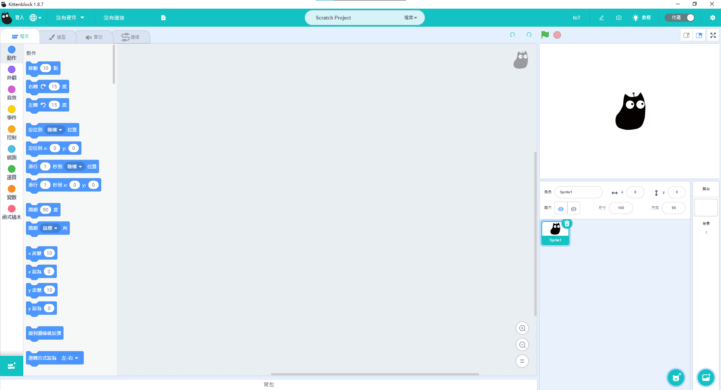The image size is (721, 390).
Task: Show the sprite using eye icon
Action: click(561, 209)
